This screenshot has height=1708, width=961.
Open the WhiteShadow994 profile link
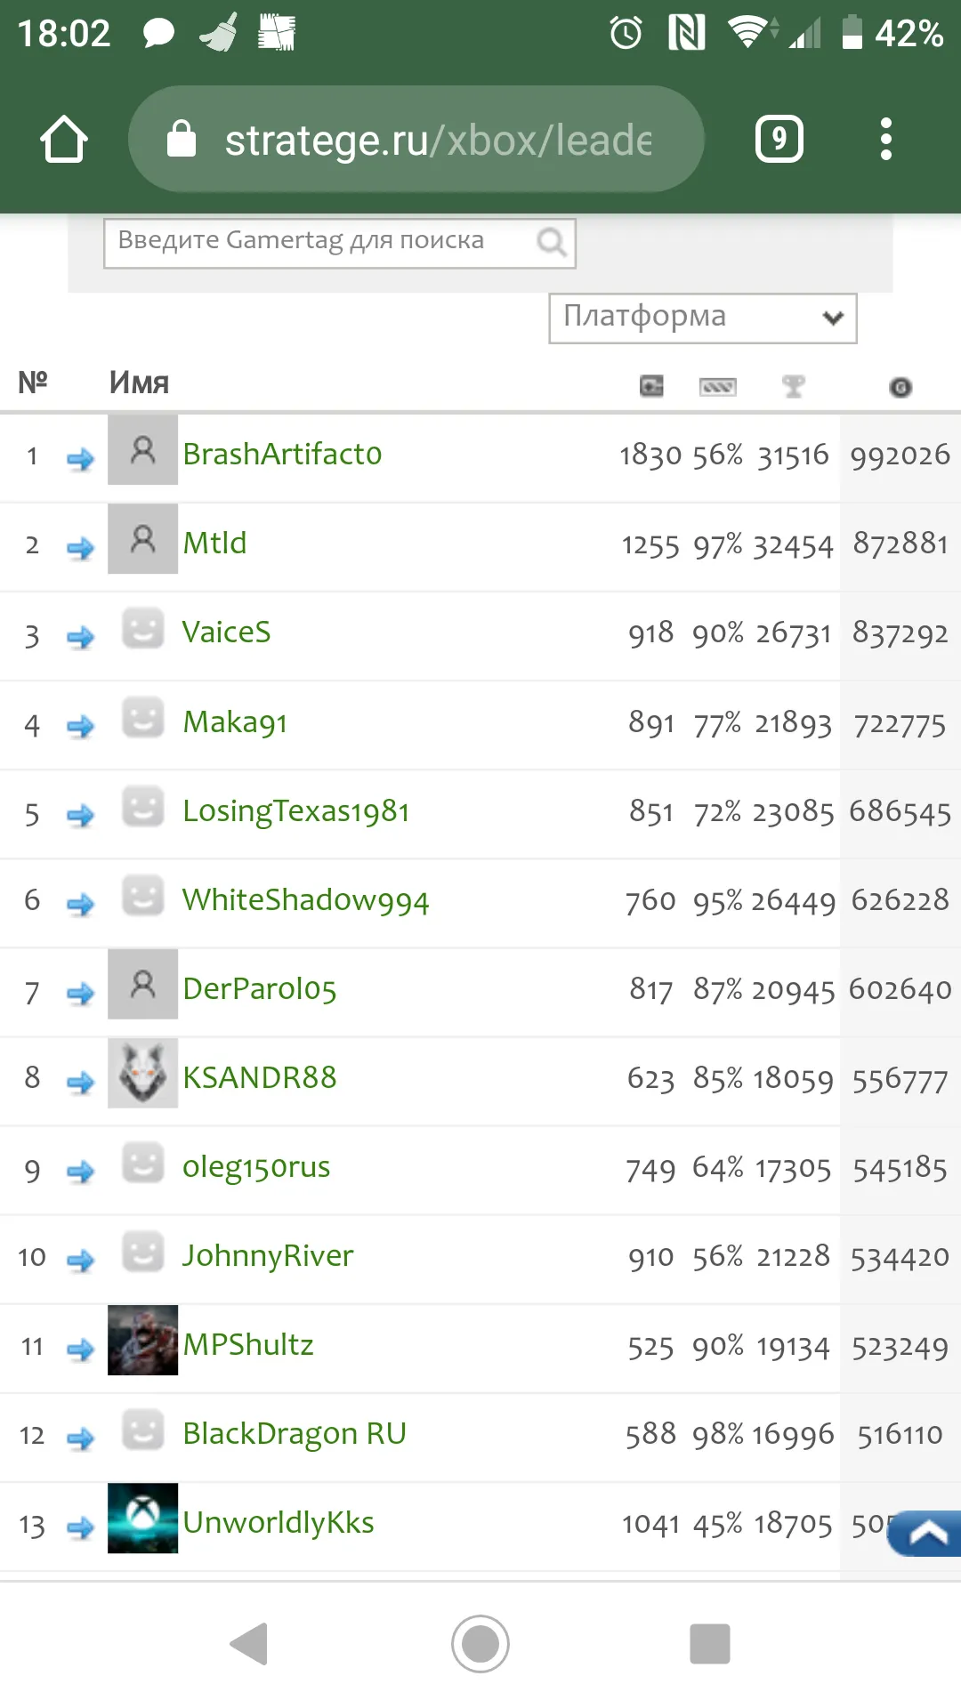[x=305, y=899]
